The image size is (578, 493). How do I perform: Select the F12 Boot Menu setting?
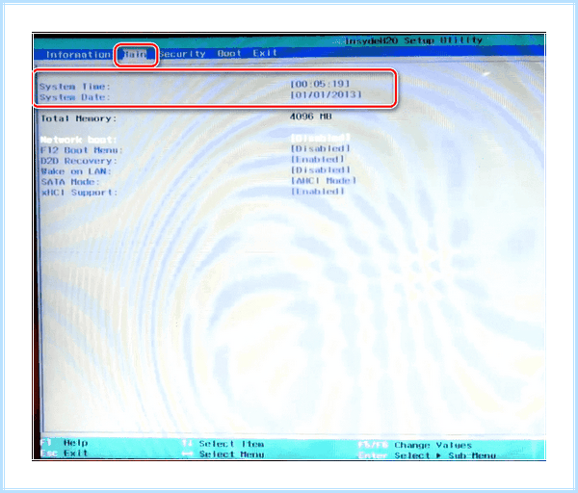82,150
